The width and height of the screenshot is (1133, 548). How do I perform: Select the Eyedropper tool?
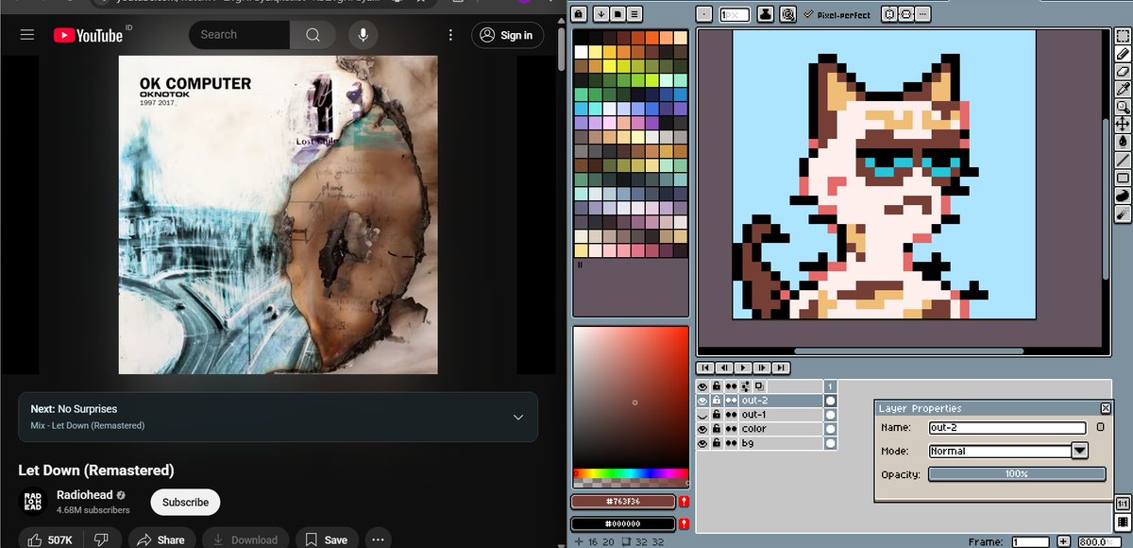click(1123, 89)
